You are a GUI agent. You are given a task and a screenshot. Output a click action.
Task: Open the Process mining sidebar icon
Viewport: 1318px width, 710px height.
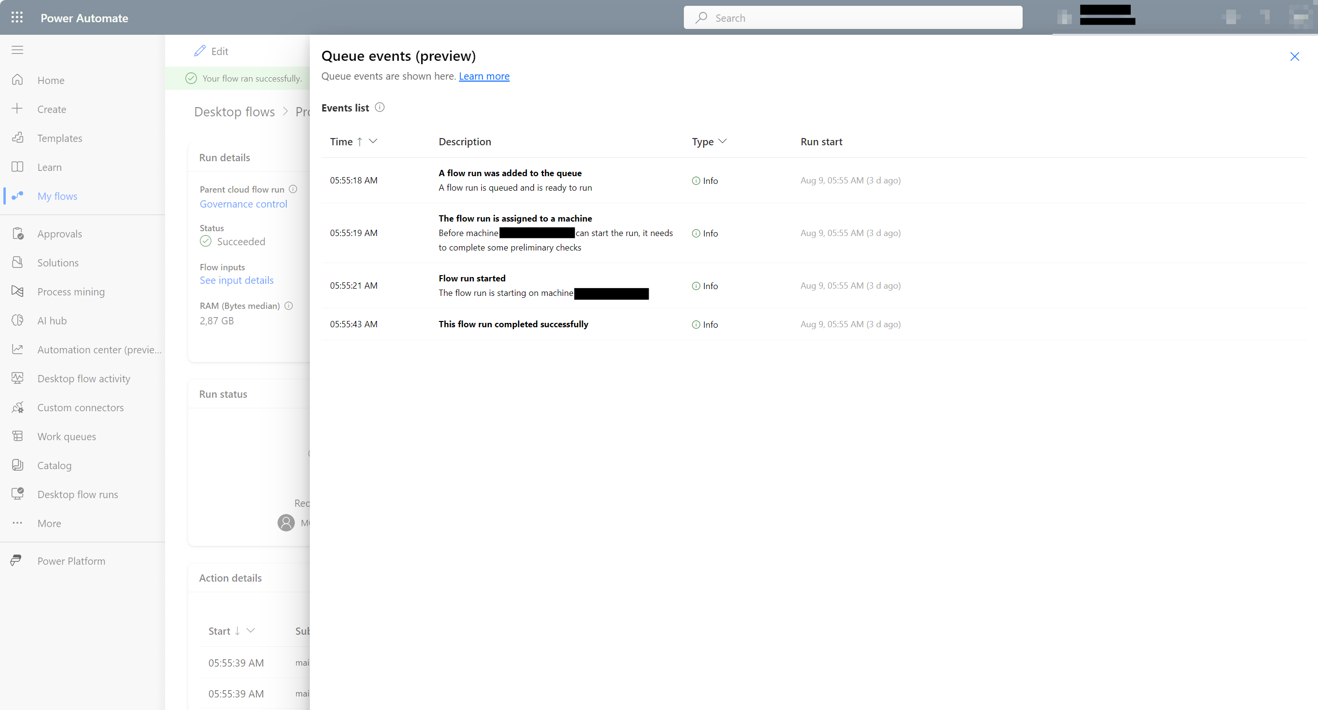tap(17, 291)
